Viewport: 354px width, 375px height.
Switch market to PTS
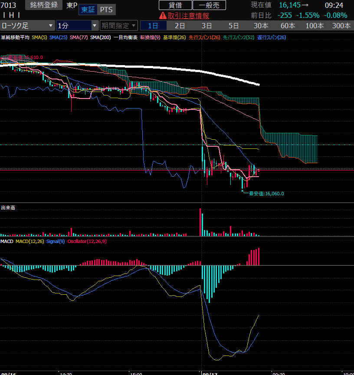[106, 10]
